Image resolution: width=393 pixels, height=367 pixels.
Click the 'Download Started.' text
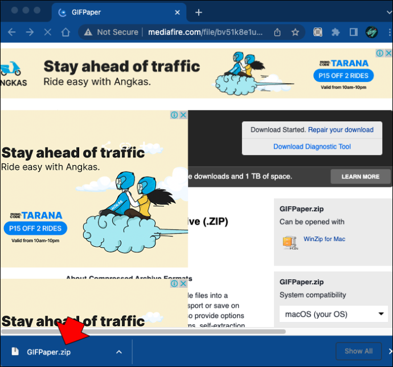278,130
